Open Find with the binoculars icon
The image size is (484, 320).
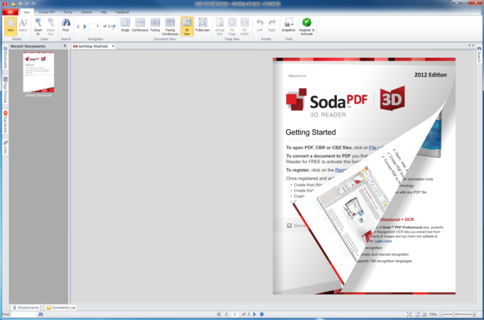(x=66, y=26)
